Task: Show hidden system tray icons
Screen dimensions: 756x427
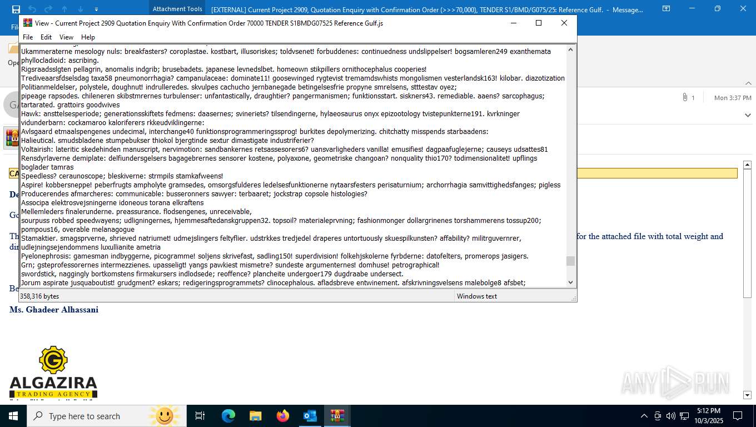Action: 644,416
